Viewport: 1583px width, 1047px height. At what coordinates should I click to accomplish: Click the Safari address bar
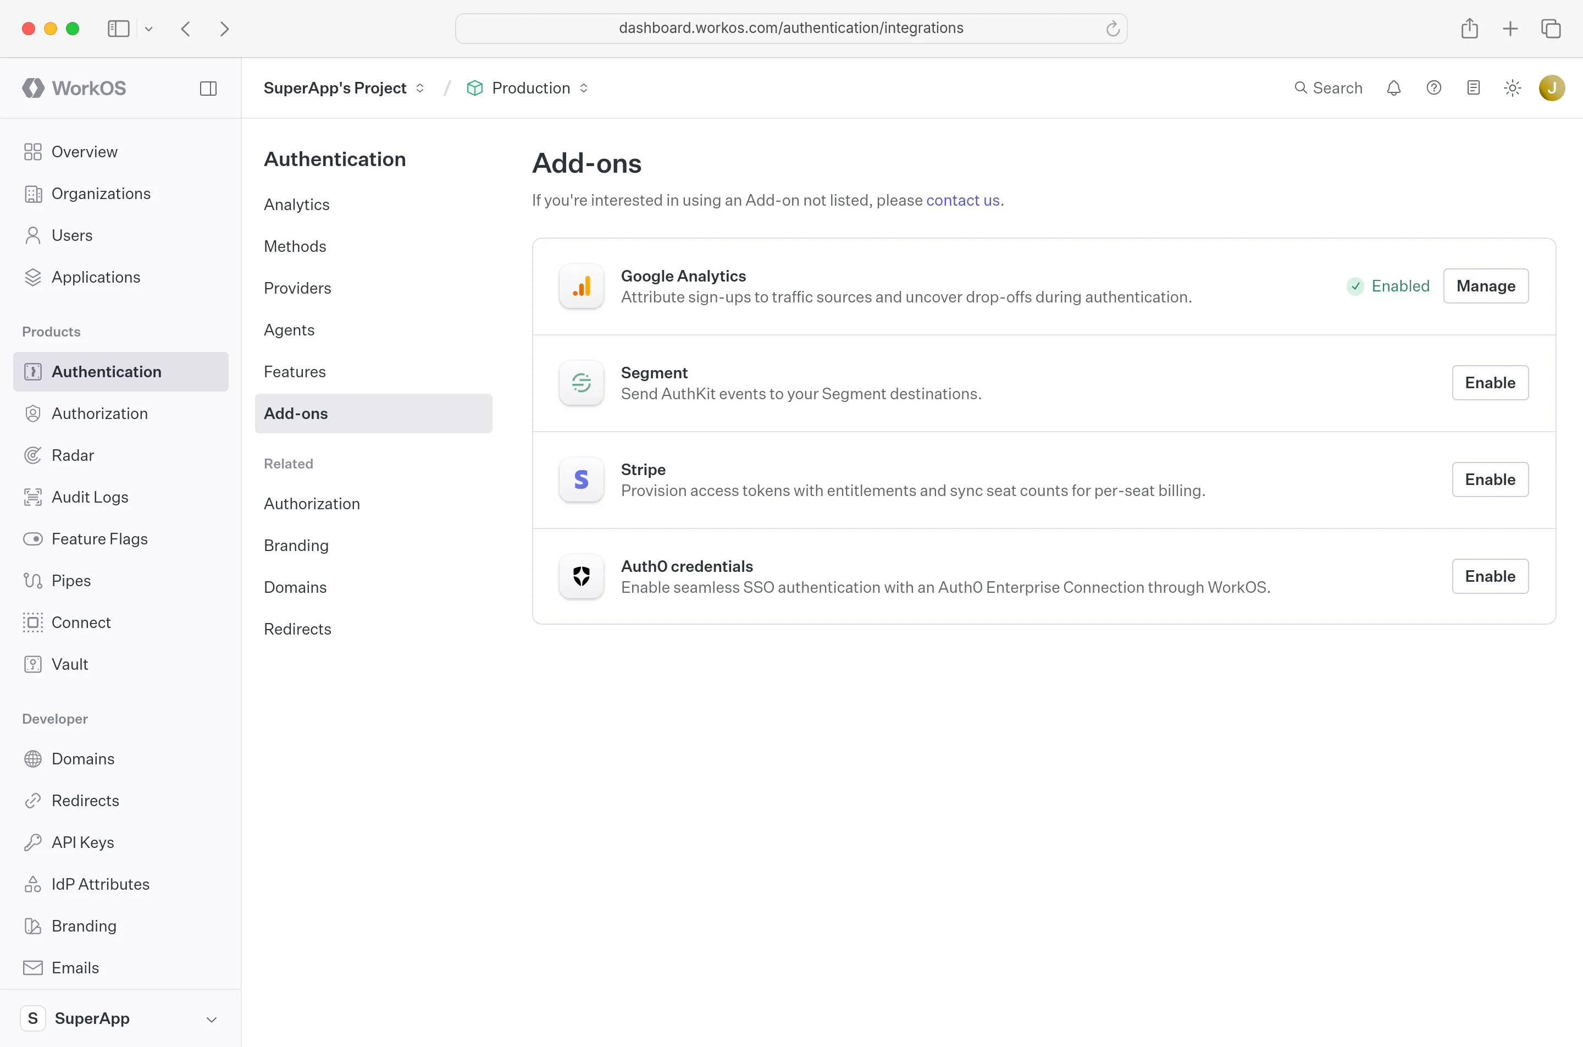791,29
